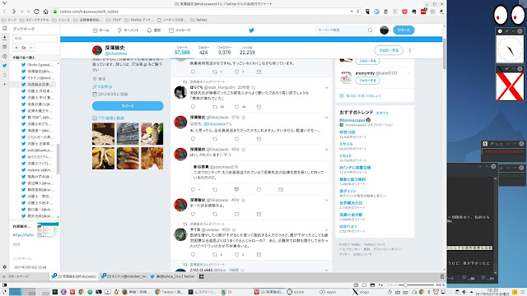Open the ニュース bookmark folder
Image resolution: width=527 pixels, height=296 pixels.
[62, 20]
